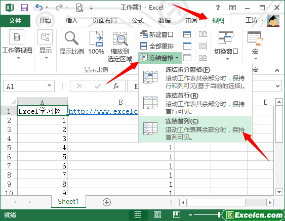The height and width of the screenshot is (221, 285).
Task: Open the 显示 (Show) dropdown button
Action: (x=46, y=45)
